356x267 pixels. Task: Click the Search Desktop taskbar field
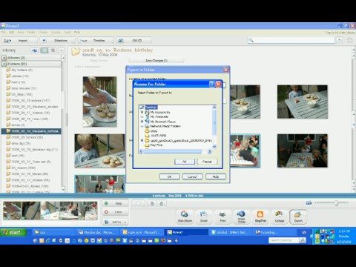point(284,240)
